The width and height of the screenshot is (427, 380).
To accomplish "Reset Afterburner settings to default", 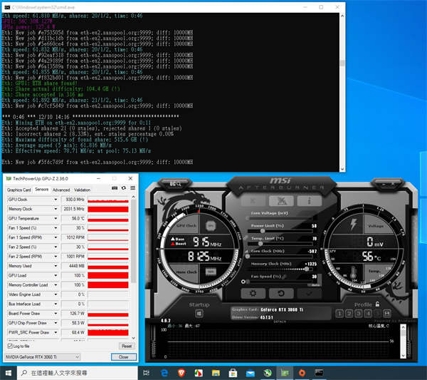I will [x=281, y=293].
